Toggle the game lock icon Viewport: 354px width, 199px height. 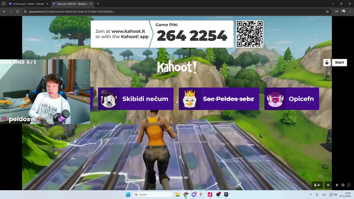pyautogui.click(x=327, y=62)
